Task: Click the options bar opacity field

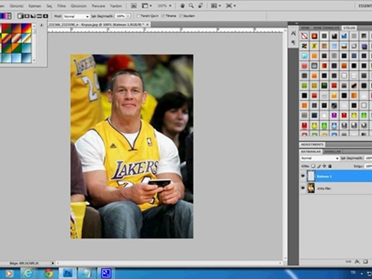Action: point(121,16)
